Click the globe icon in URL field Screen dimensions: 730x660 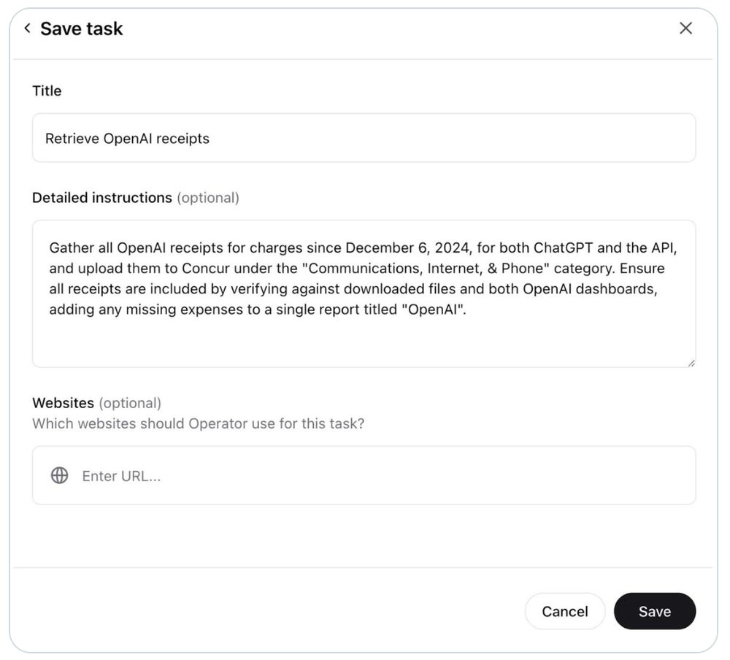pyautogui.click(x=60, y=475)
